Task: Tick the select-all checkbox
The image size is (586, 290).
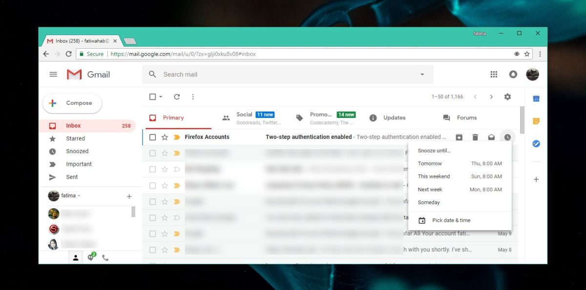Action: pyautogui.click(x=152, y=97)
